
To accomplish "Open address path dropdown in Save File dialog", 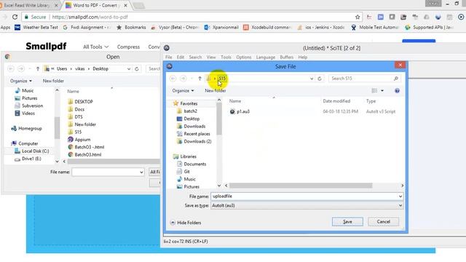I will click(x=312, y=79).
